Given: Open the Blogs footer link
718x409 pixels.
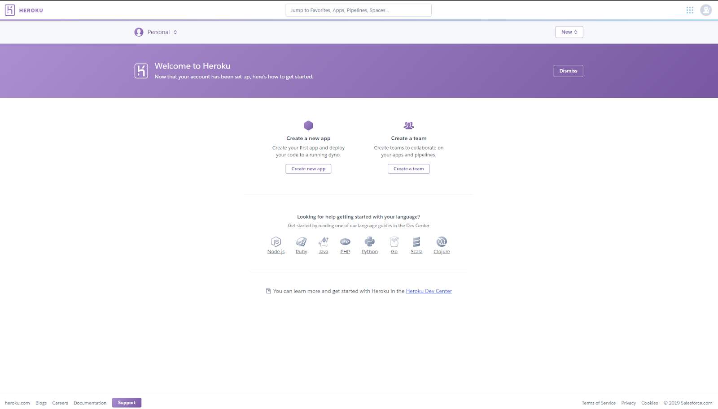Looking at the screenshot, I should click(x=41, y=403).
